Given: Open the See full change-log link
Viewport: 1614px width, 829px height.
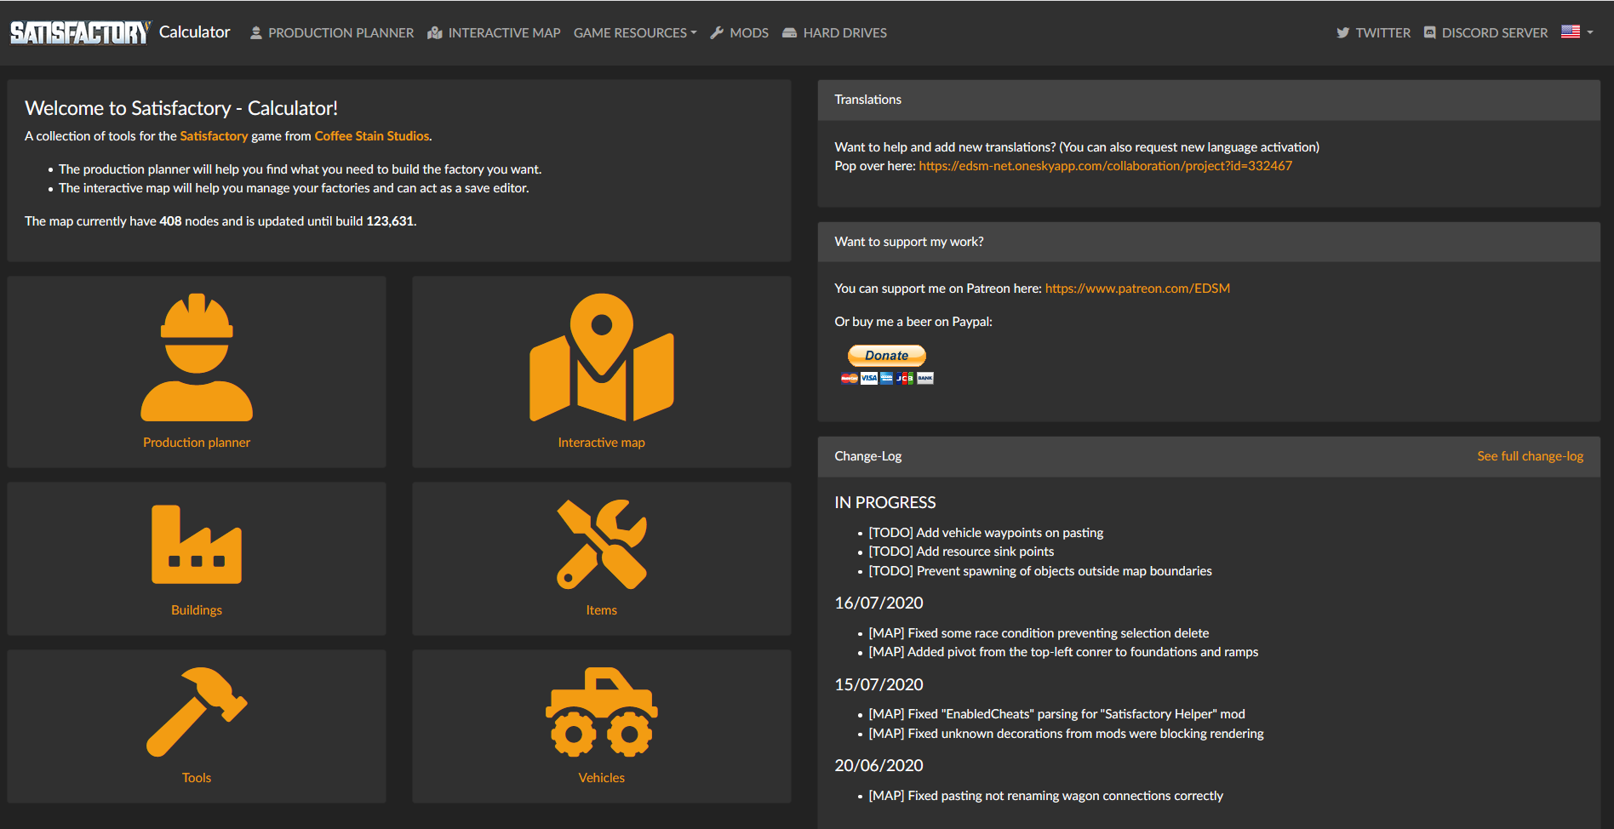Looking at the screenshot, I should (1530, 456).
